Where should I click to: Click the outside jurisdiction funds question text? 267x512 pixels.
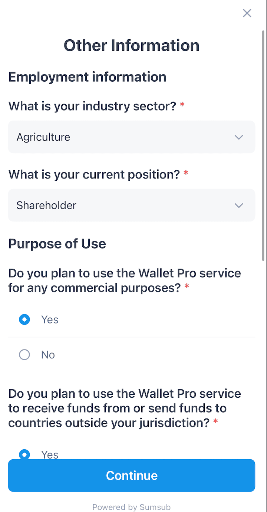[124, 408]
